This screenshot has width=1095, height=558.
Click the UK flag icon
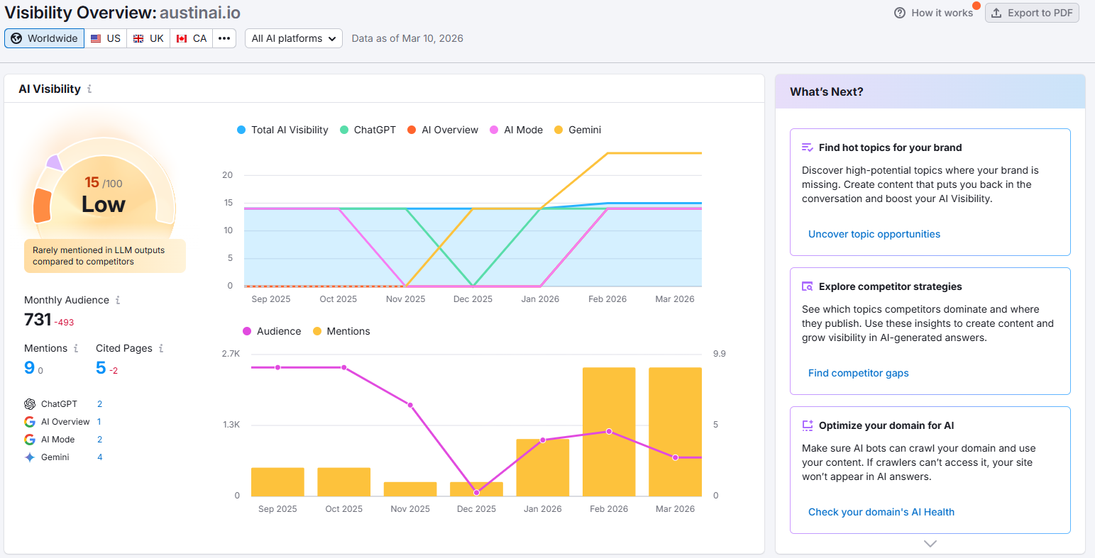[138, 38]
